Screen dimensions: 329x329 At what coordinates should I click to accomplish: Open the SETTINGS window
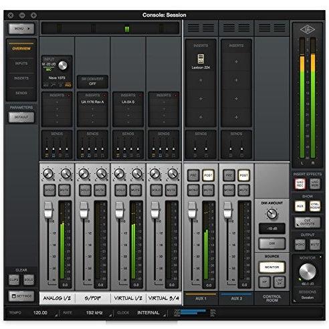[x=21, y=296]
